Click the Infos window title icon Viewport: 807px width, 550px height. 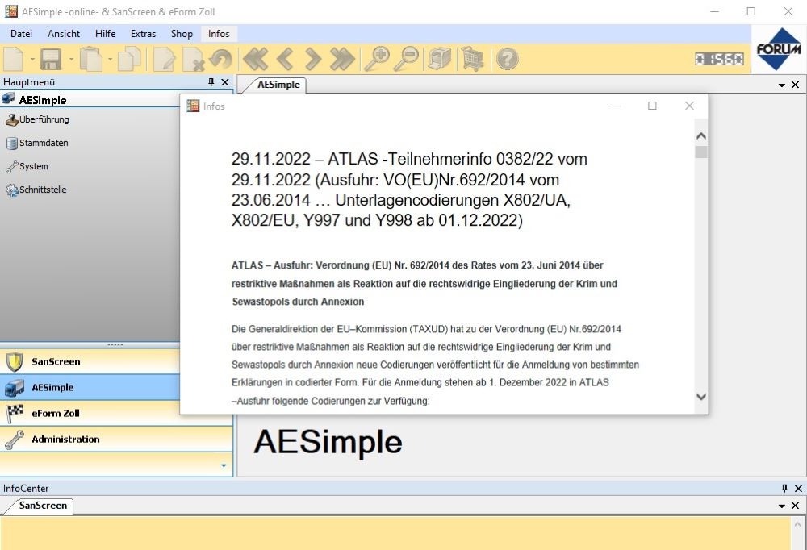coord(193,106)
